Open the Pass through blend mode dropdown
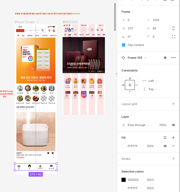This screenshot has width=180, height=192. tap(138, 125)
